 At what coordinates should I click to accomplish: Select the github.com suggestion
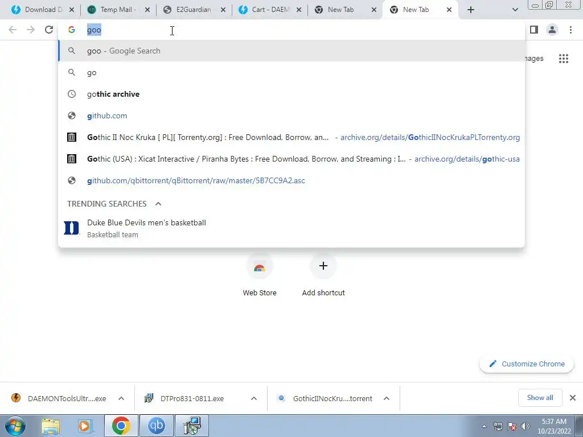(292, 116)
